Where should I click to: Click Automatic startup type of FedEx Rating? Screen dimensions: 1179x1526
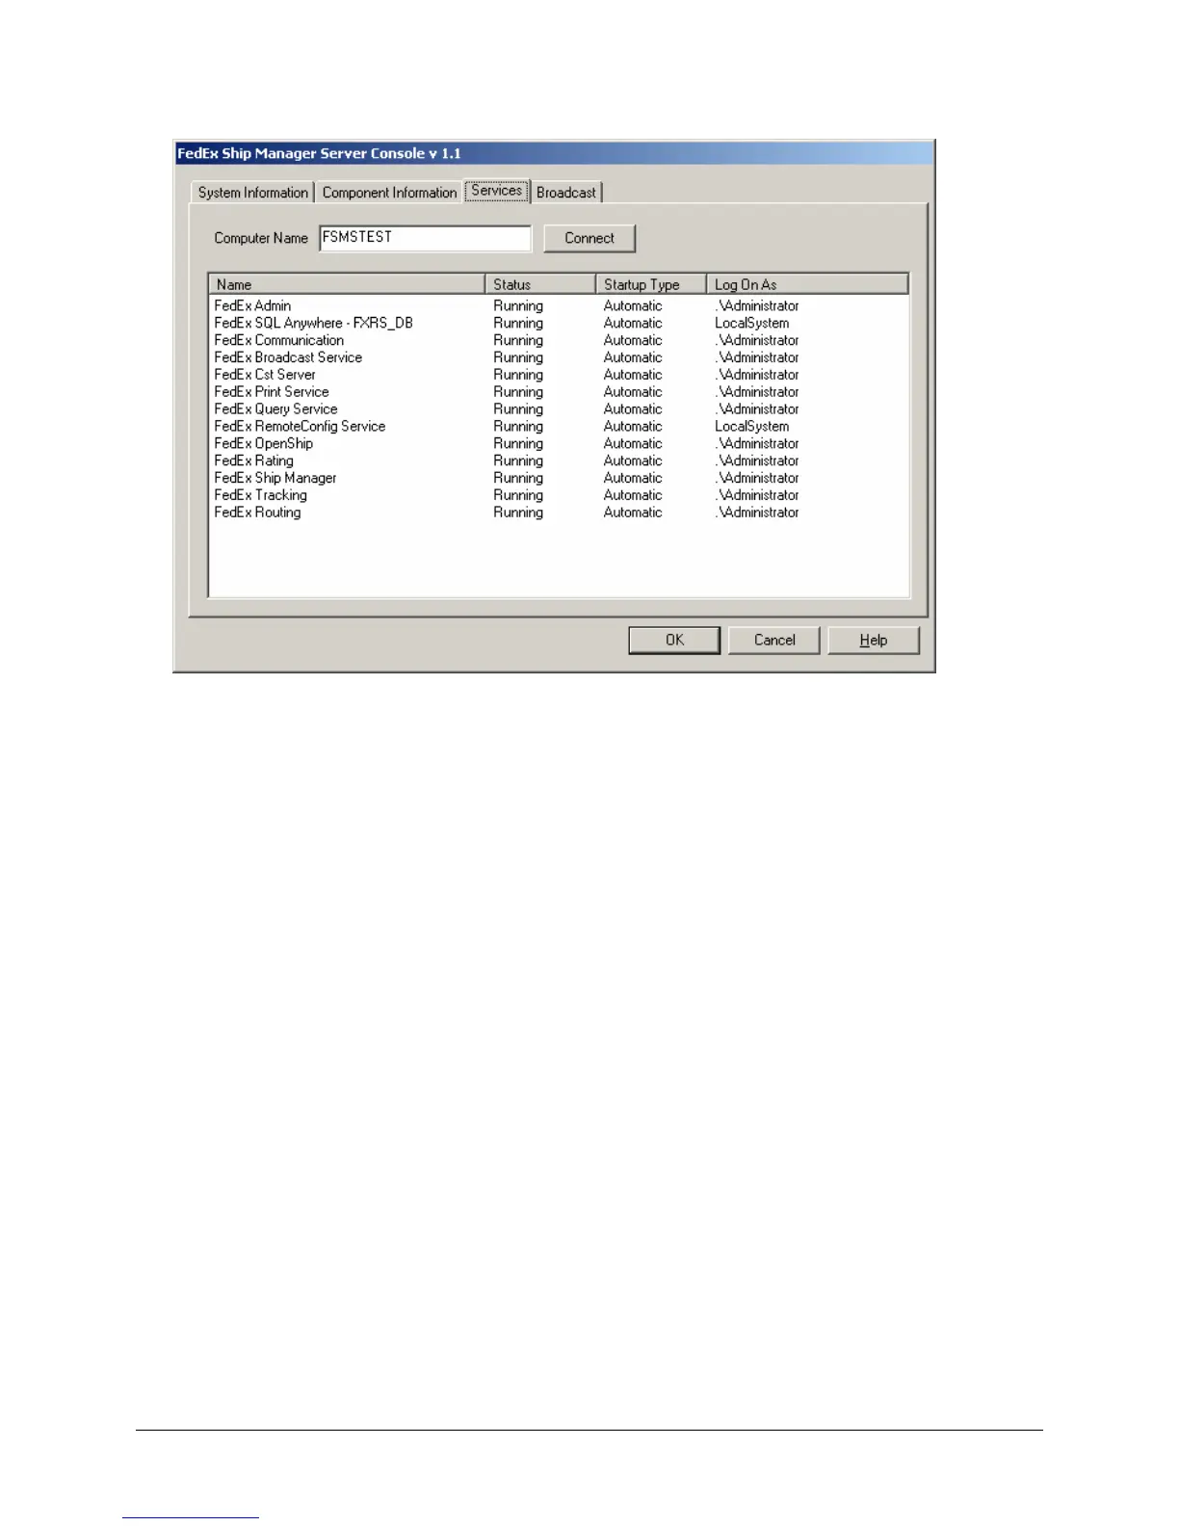click(x=633, y=461)
